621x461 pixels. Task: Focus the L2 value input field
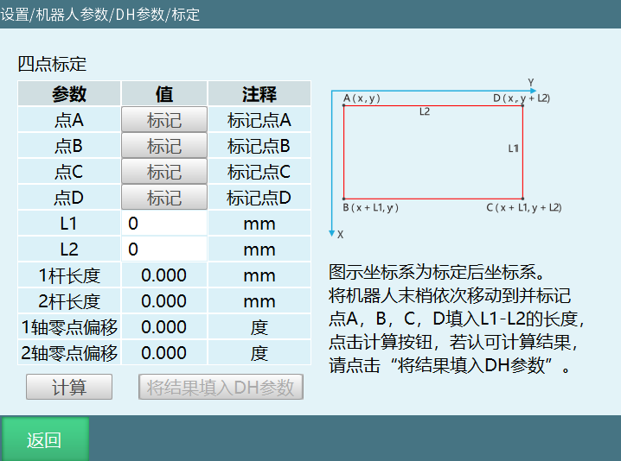(x=164, y=249)
